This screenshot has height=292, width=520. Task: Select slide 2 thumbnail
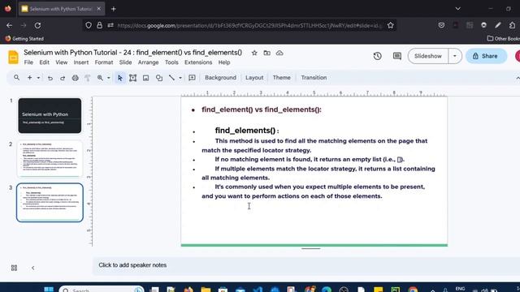click(x=50, y=159)
